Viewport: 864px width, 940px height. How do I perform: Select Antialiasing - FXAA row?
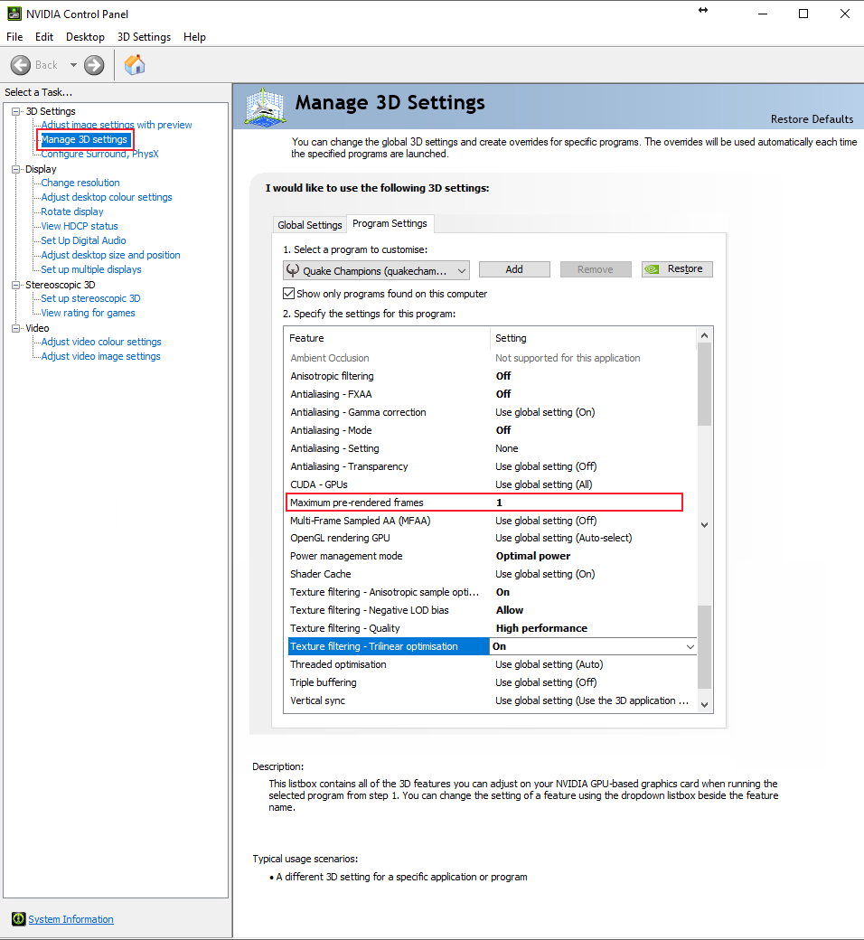coord(491,394)
